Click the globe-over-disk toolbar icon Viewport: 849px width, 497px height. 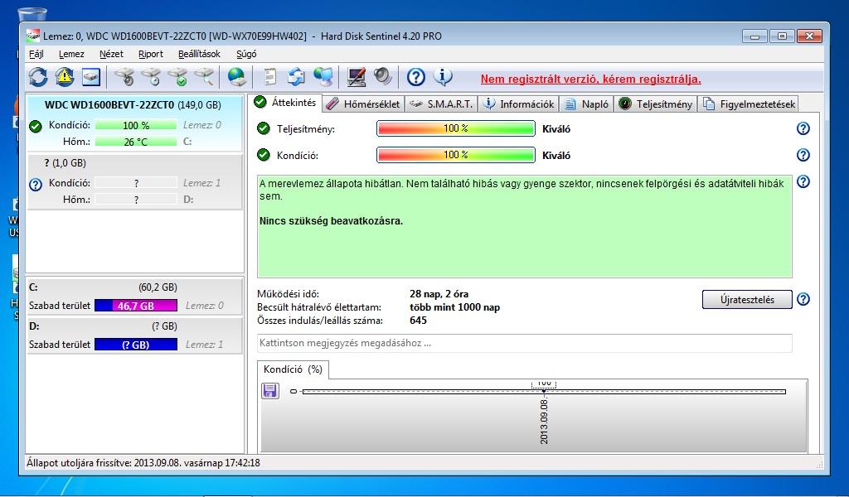pos(236,77)
